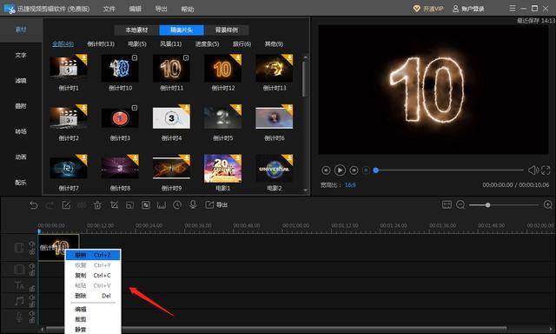Choose the Ctrl+Z undo entry in context menu
The image size is (556, 334).
(x=93, y=255)
